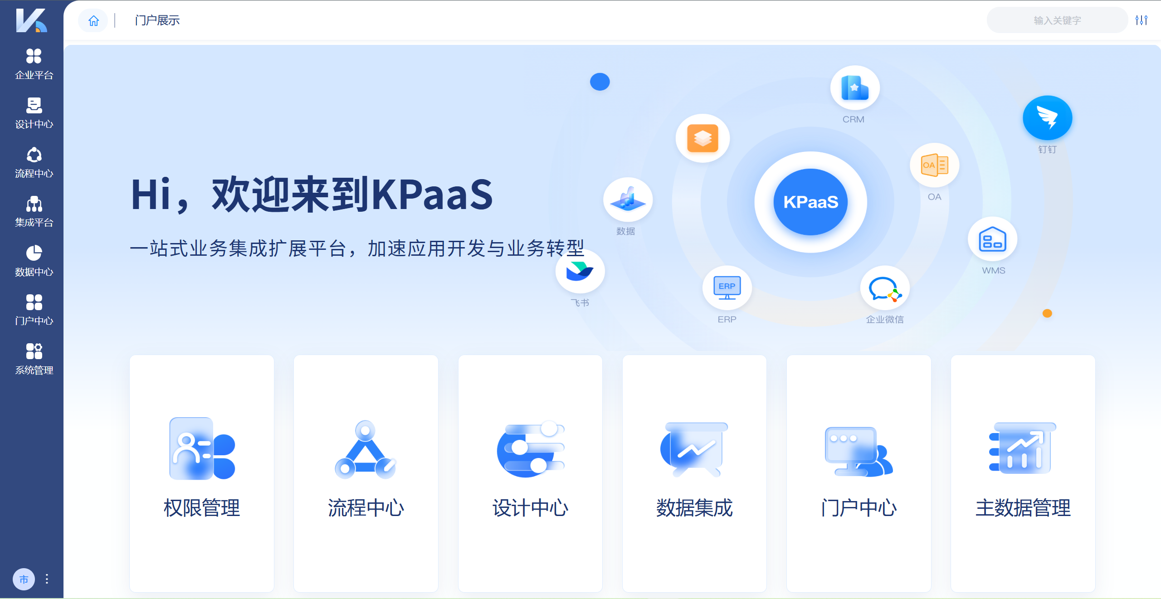
Task: Select the 门户展示 tab
Action: (x=157, y=20)
